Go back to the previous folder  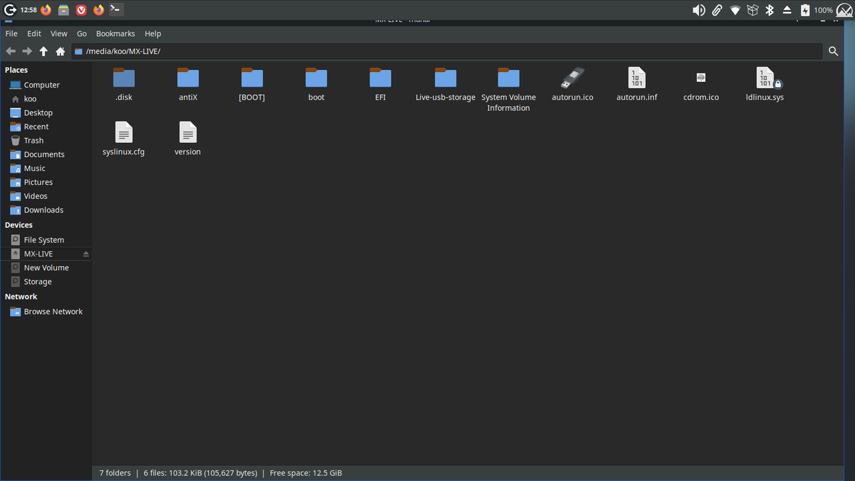point(11,51)
